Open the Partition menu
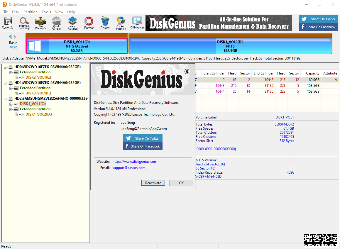This screenshot has height=249, width=340. pyautogui.click(x=30, y=12)
